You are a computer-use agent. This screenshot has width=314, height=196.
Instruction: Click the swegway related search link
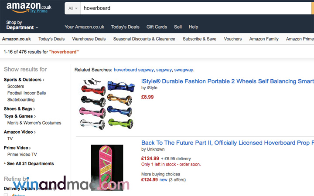(183, 70)
